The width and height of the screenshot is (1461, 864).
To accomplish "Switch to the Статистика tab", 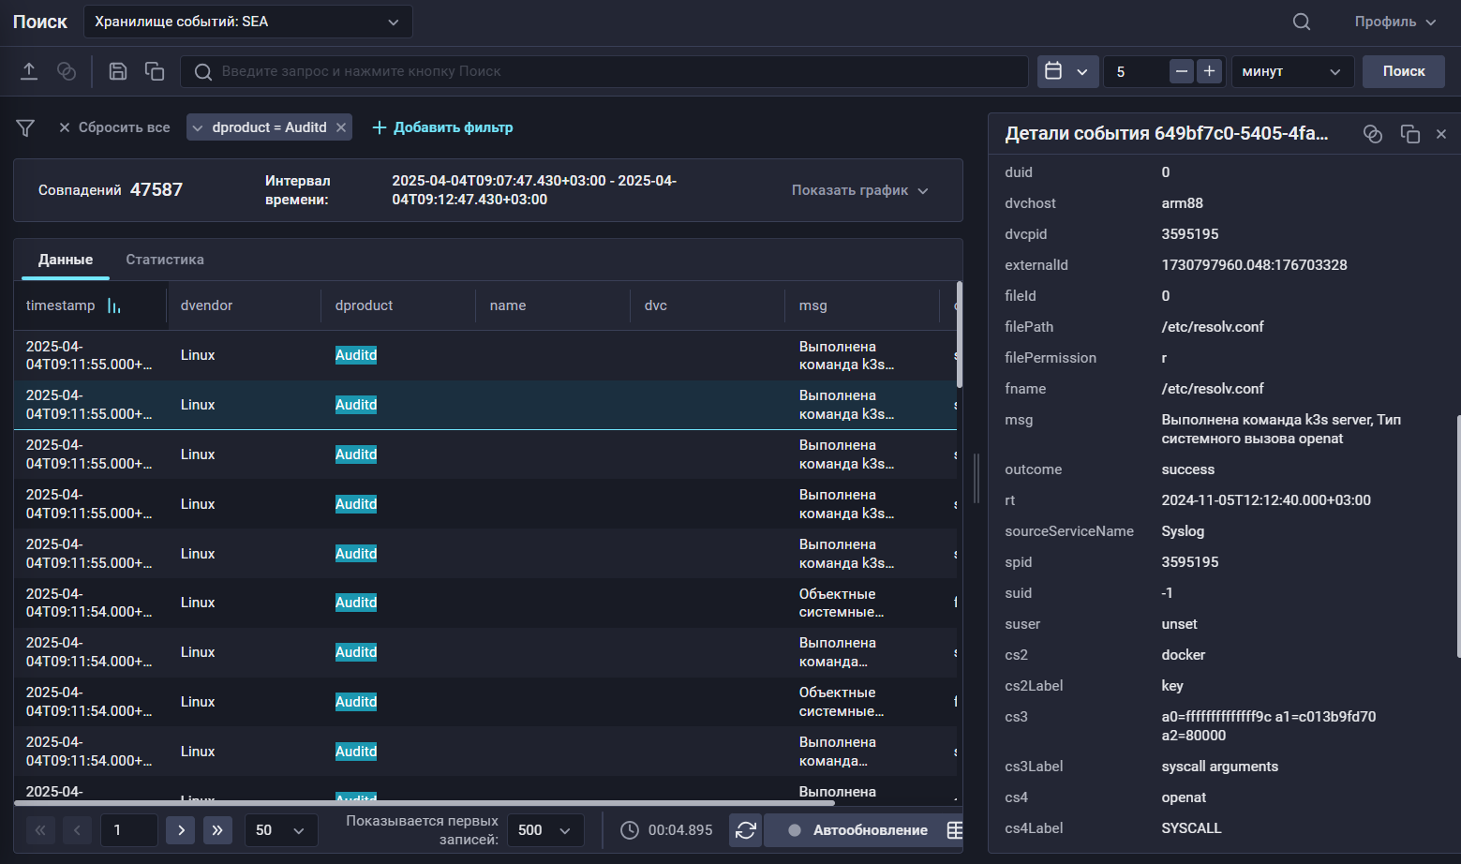I will tap(164, 260).
